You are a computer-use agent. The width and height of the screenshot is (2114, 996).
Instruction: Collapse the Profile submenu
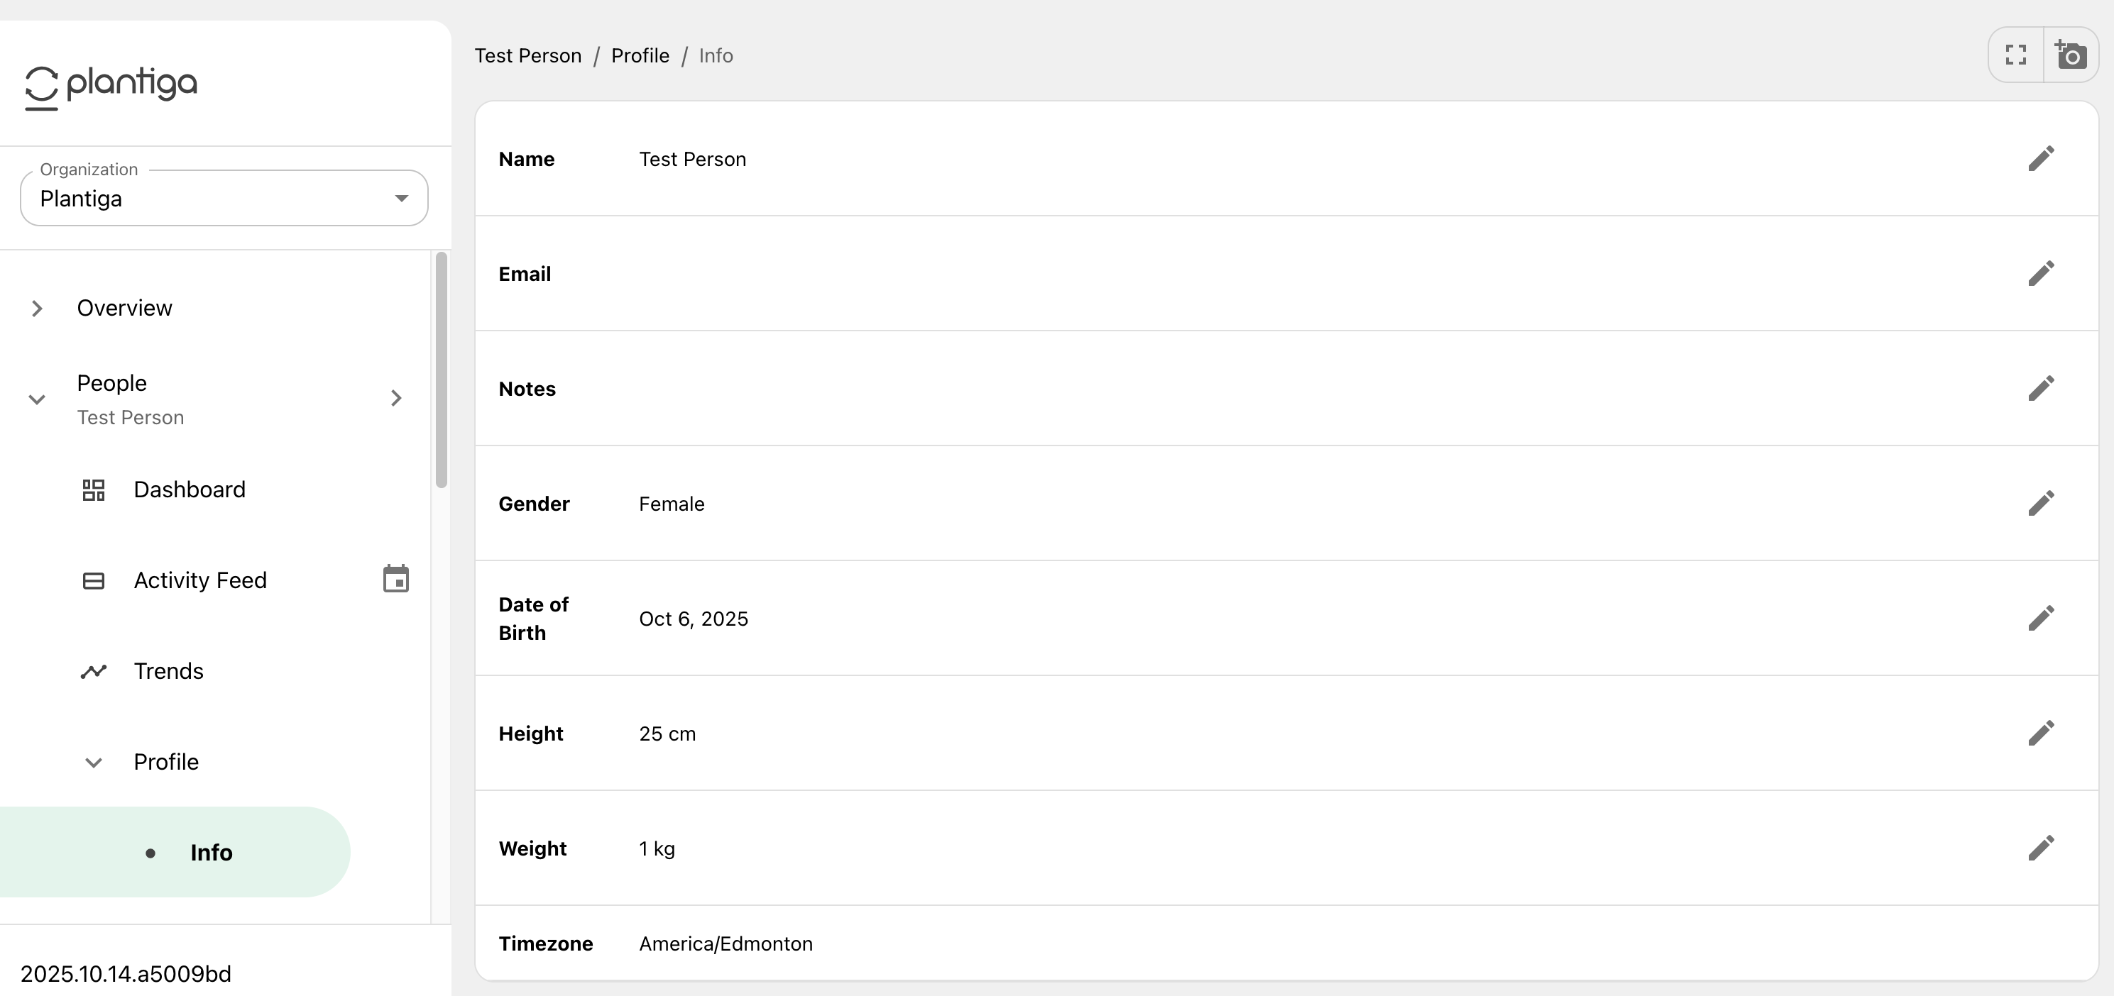[94, 762]
